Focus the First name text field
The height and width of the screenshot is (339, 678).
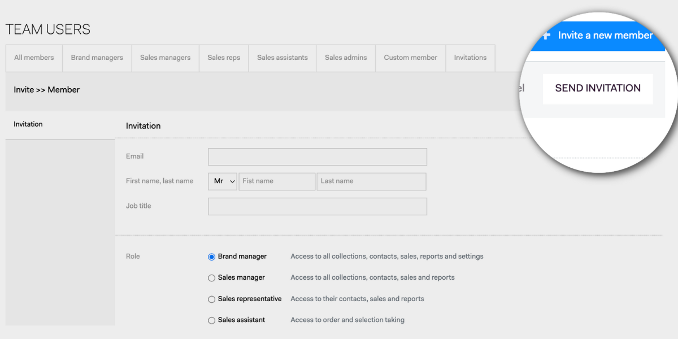point(277,181)
